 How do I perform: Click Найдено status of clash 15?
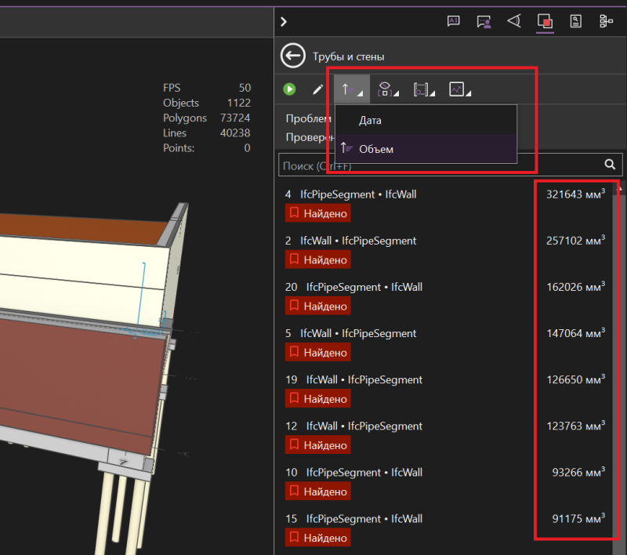317,538
